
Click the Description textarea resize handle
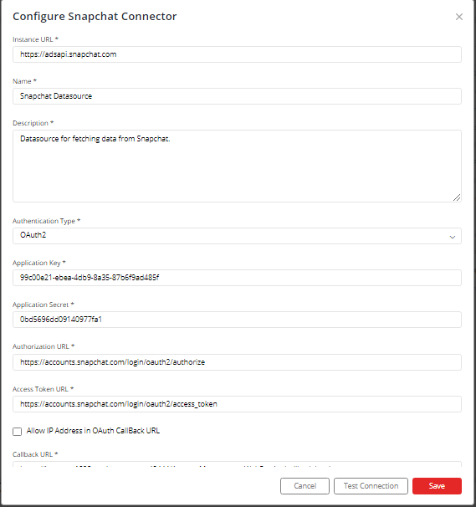[x=457, y=197]
